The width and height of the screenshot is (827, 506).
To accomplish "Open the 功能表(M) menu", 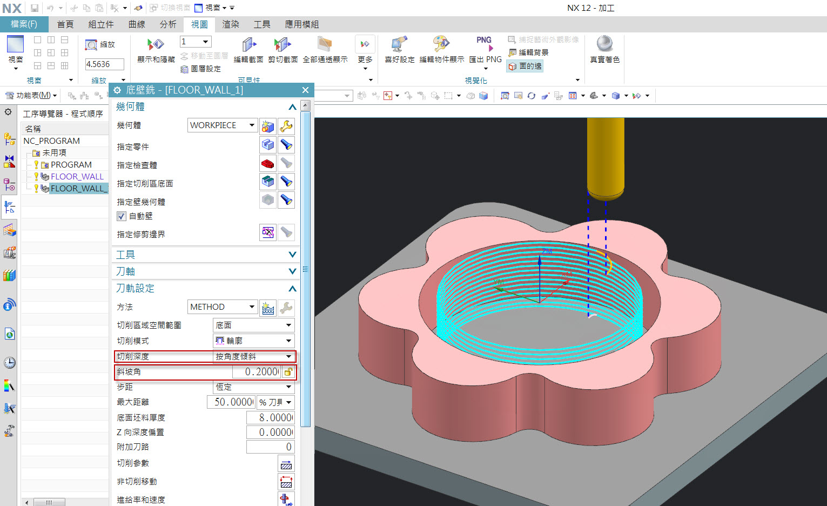I will [31, 95].
